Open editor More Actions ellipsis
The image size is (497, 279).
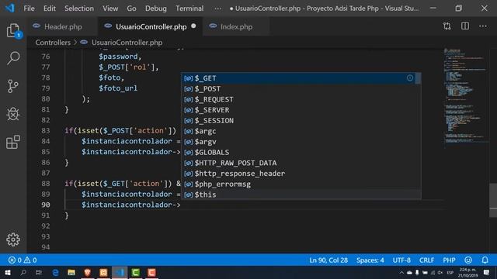pos(483,26)
